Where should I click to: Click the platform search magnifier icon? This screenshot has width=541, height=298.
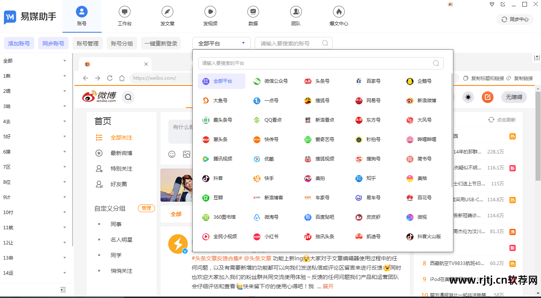coord(436,63)
